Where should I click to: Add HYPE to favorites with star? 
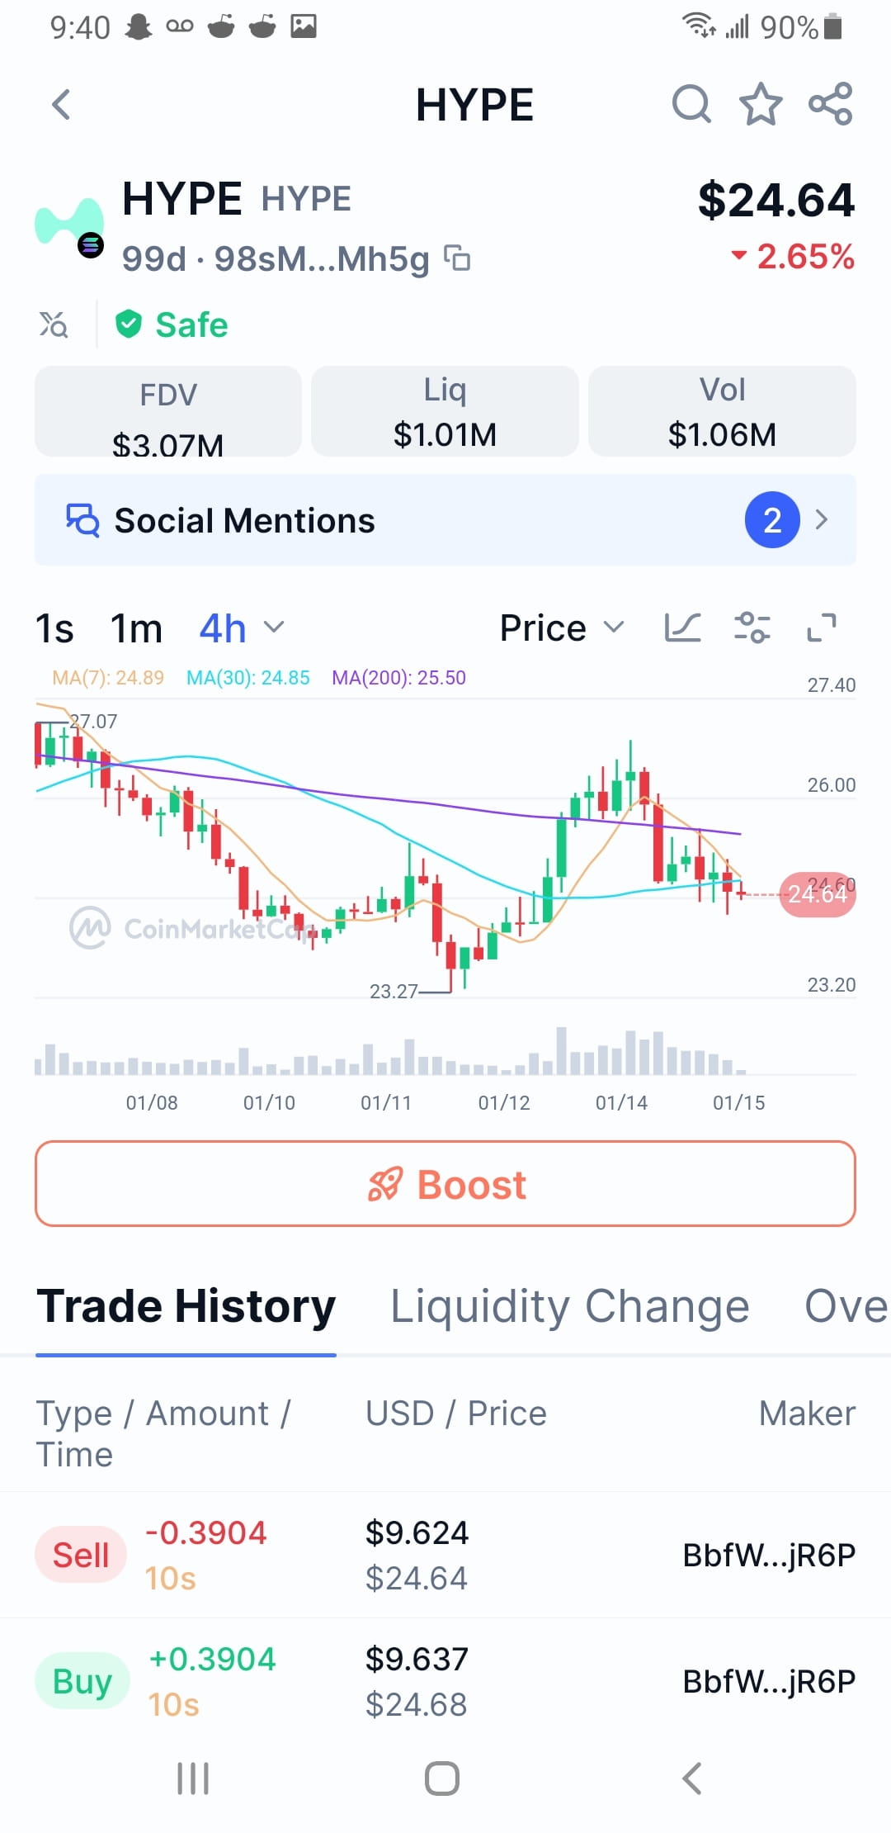(760, 105)
